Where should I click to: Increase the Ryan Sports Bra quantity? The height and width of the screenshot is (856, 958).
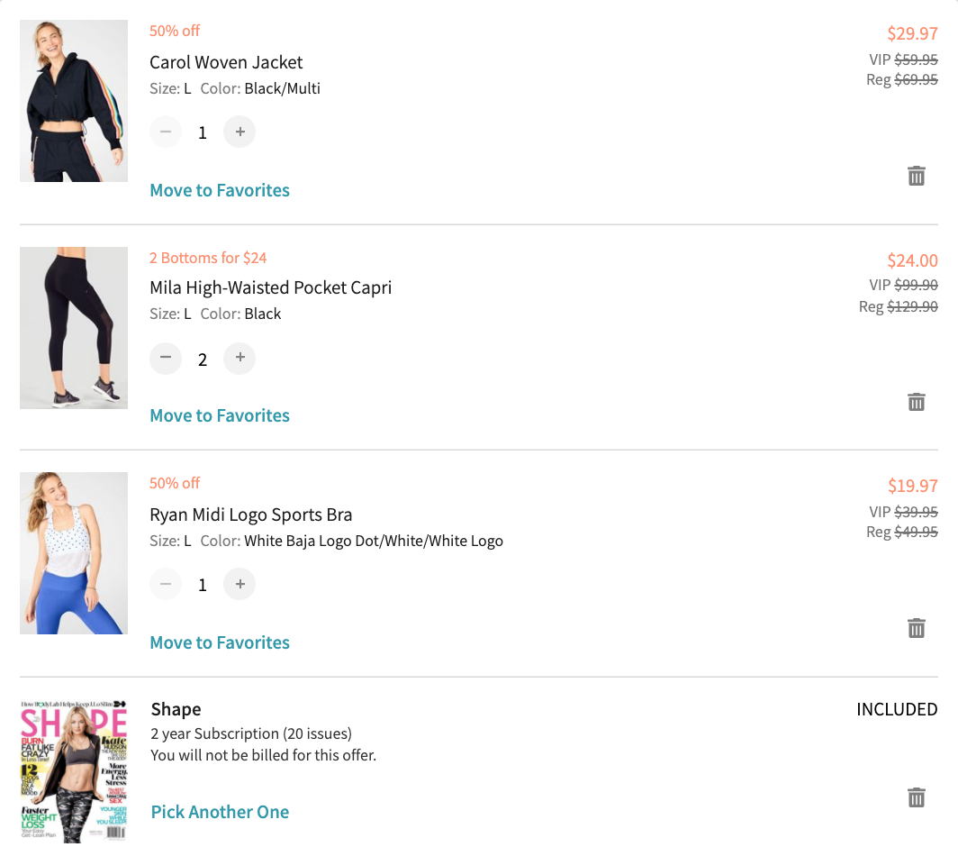(239, 584)
